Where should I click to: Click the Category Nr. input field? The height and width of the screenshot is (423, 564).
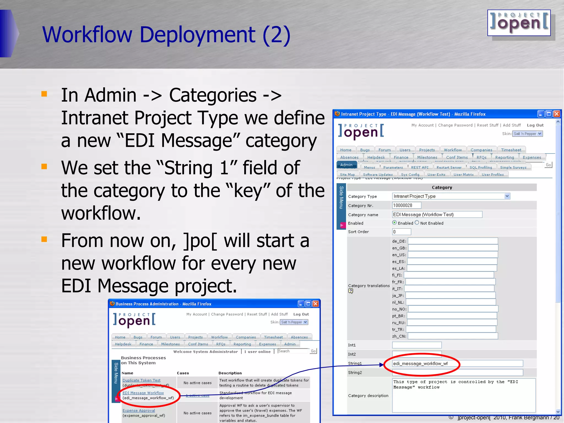(x=406, y=205)
